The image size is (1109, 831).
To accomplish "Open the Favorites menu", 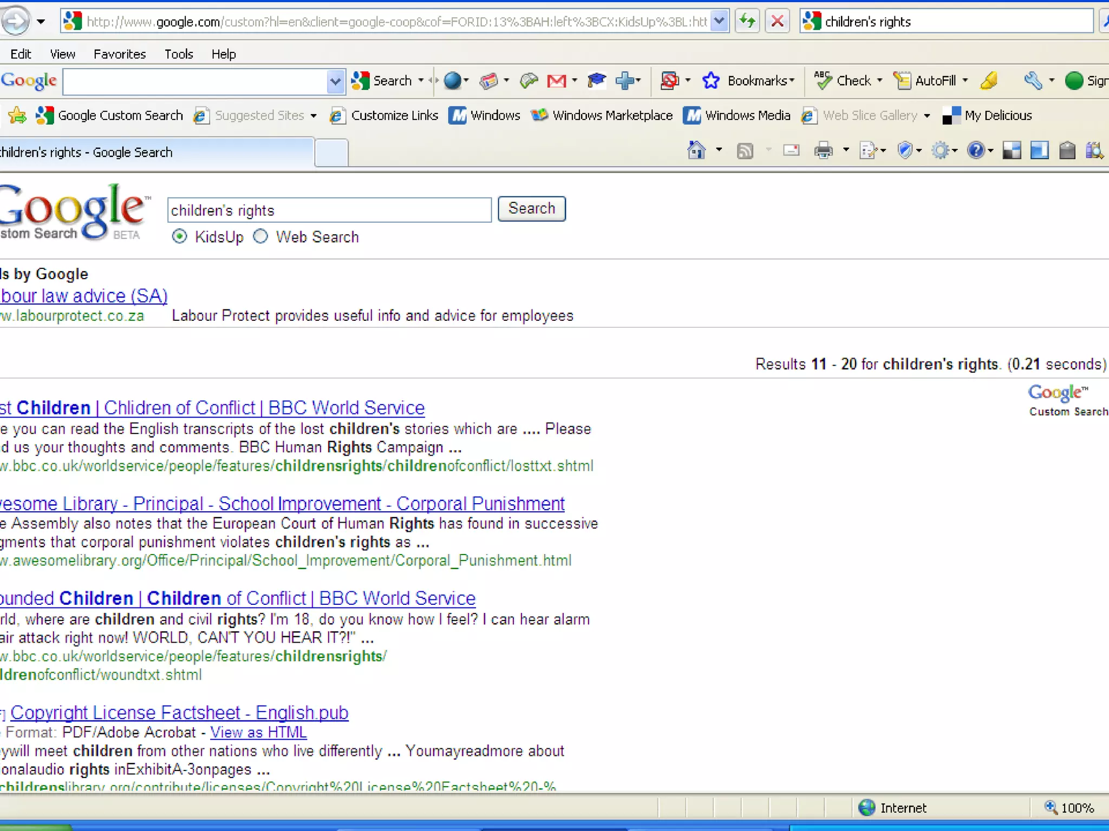I will [120, 54].
